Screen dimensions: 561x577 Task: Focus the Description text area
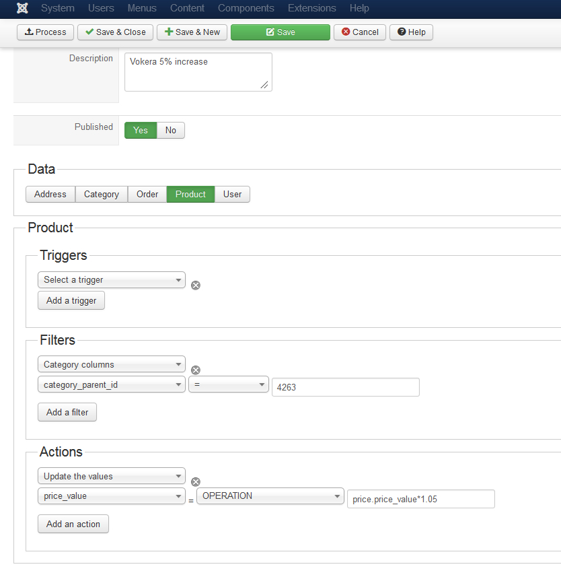pos(198,72)
